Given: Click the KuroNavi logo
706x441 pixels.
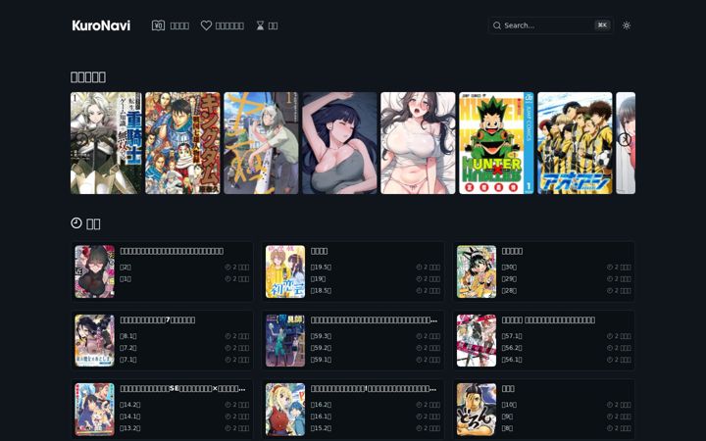Looking at the screenshot, I should click(x=101, y=25).
